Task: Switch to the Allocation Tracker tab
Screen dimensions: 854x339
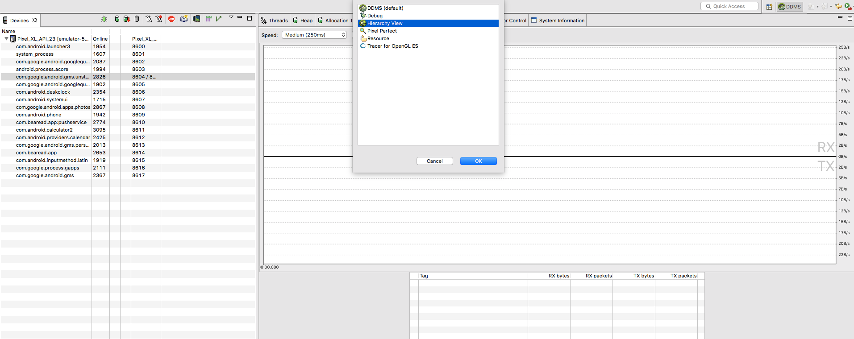Action: point(334,21)
